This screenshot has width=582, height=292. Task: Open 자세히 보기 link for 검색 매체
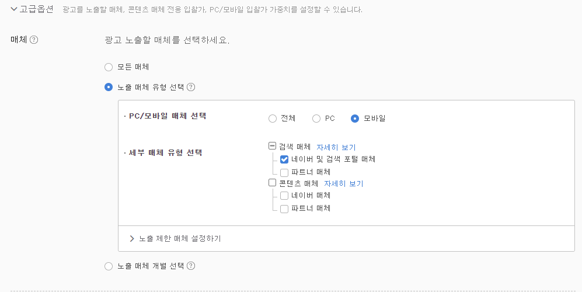click(336, 148)
